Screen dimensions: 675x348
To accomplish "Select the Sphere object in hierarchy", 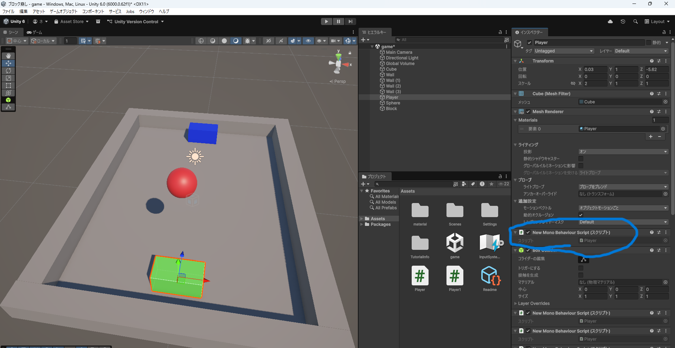I will (393, 103).
